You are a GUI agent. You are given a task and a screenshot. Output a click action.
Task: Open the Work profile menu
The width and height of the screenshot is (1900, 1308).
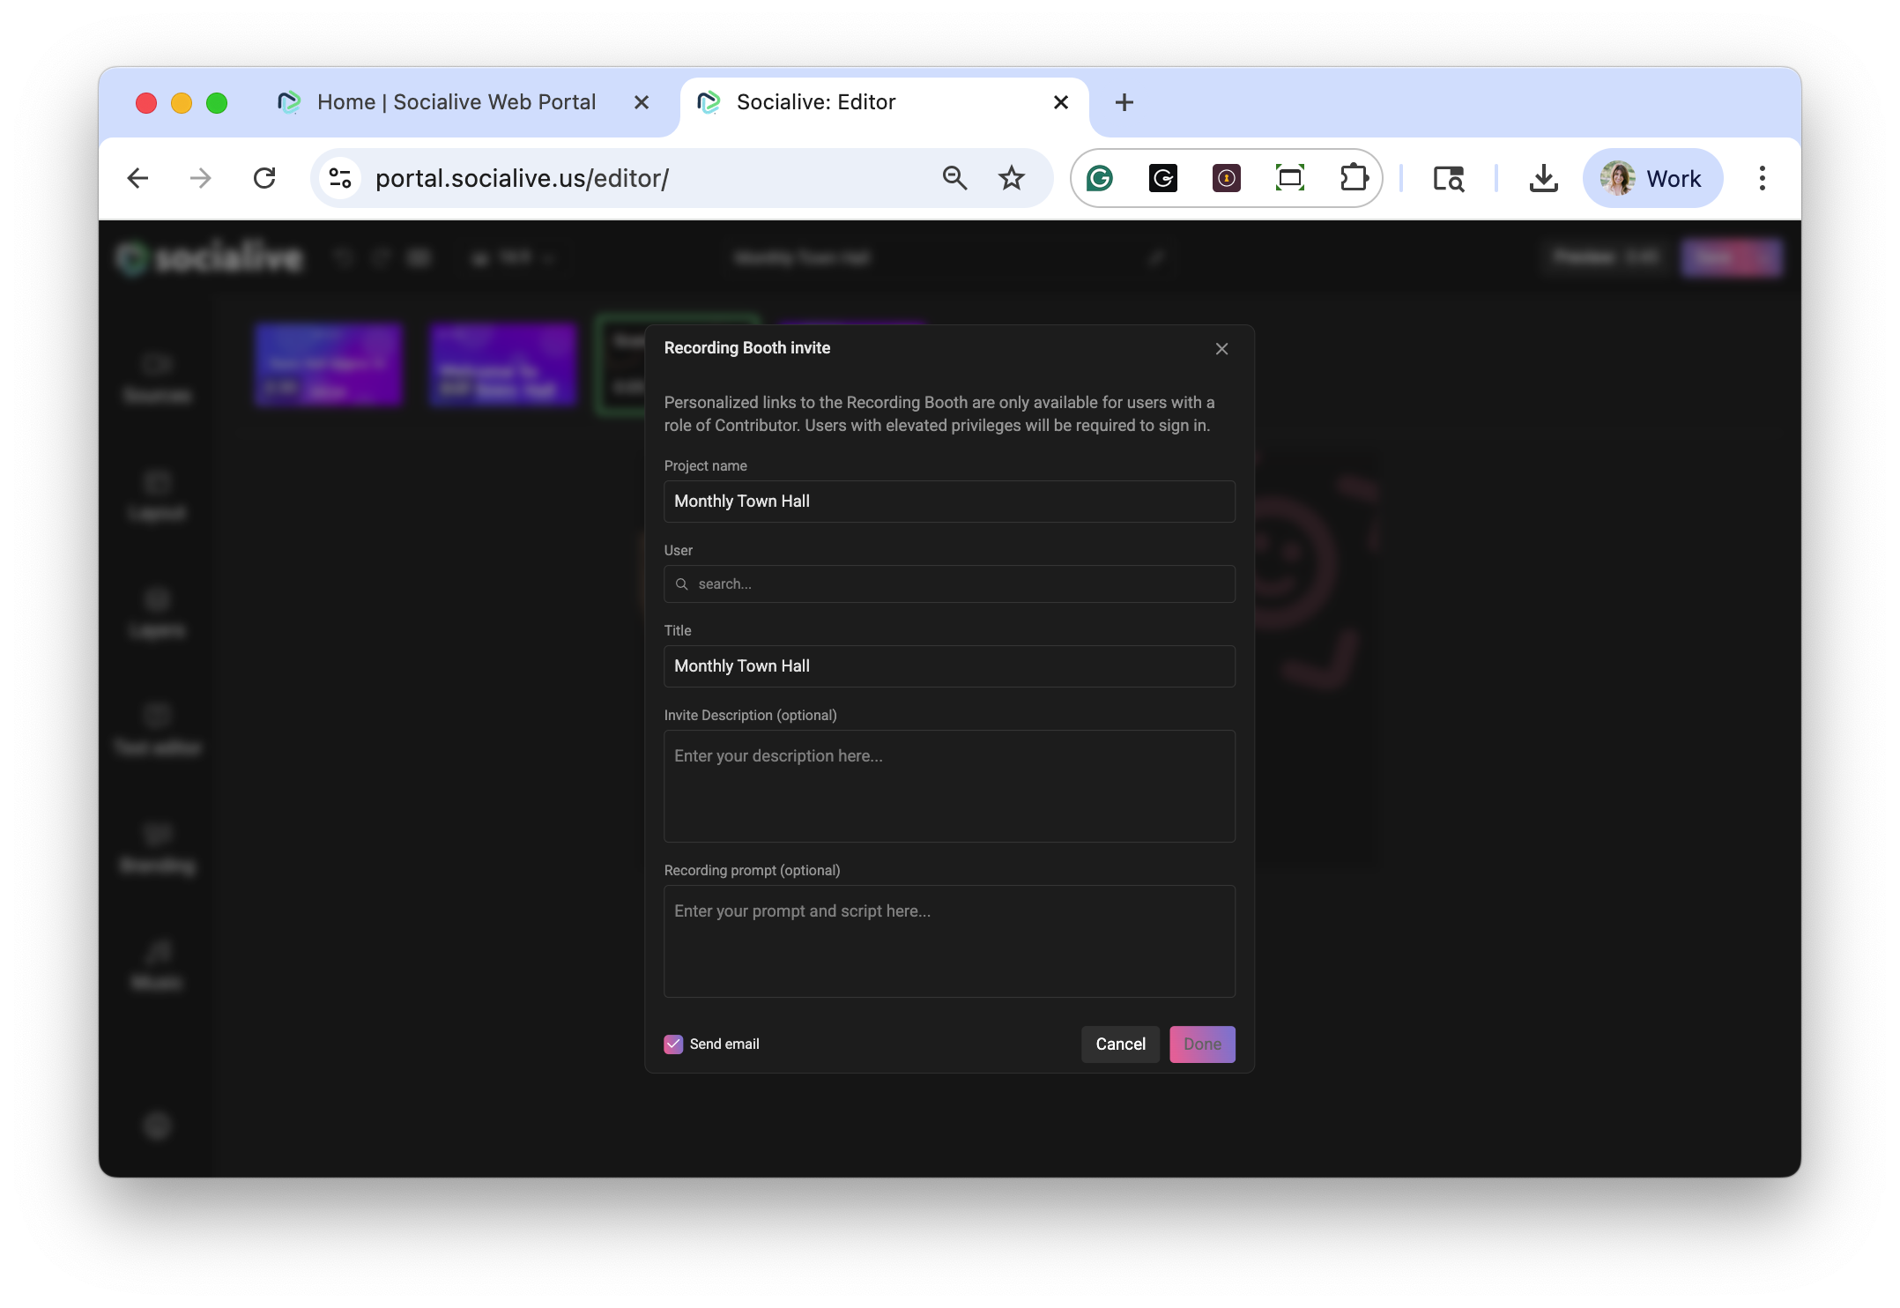coord(1652,179)
